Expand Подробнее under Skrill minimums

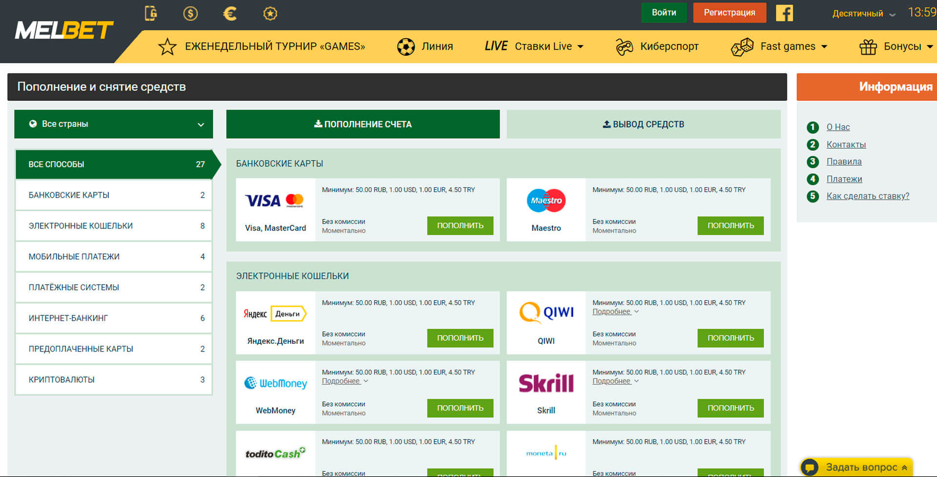click(615, 381)
